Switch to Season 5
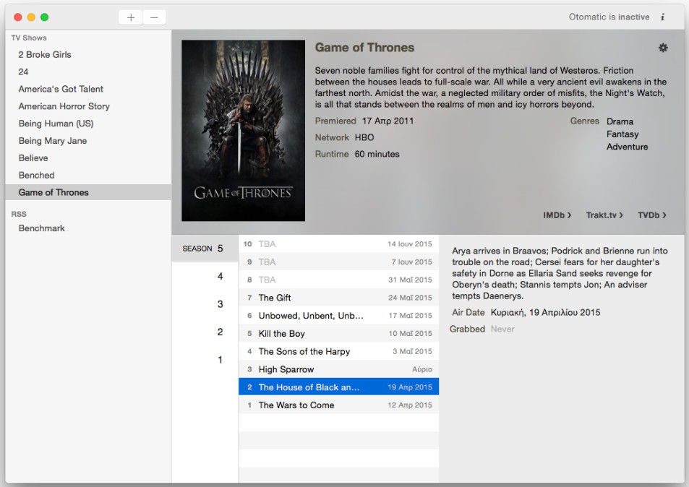The height and width of the screenshot is (487, 689). [205, 248]
